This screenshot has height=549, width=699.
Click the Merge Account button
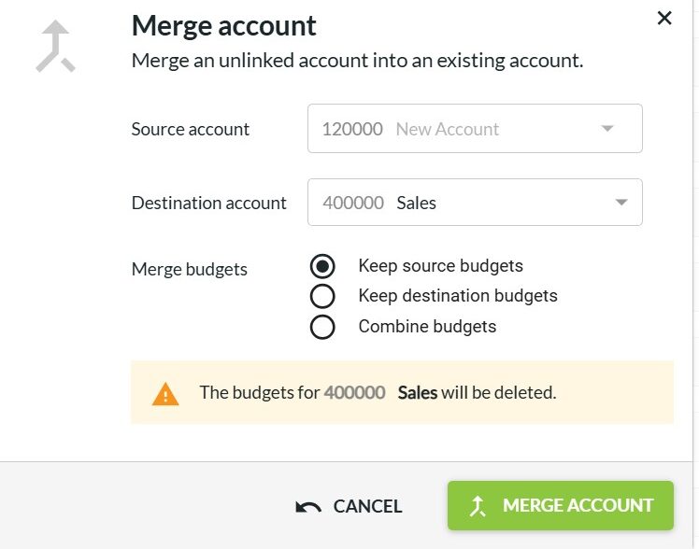(561, 505)
